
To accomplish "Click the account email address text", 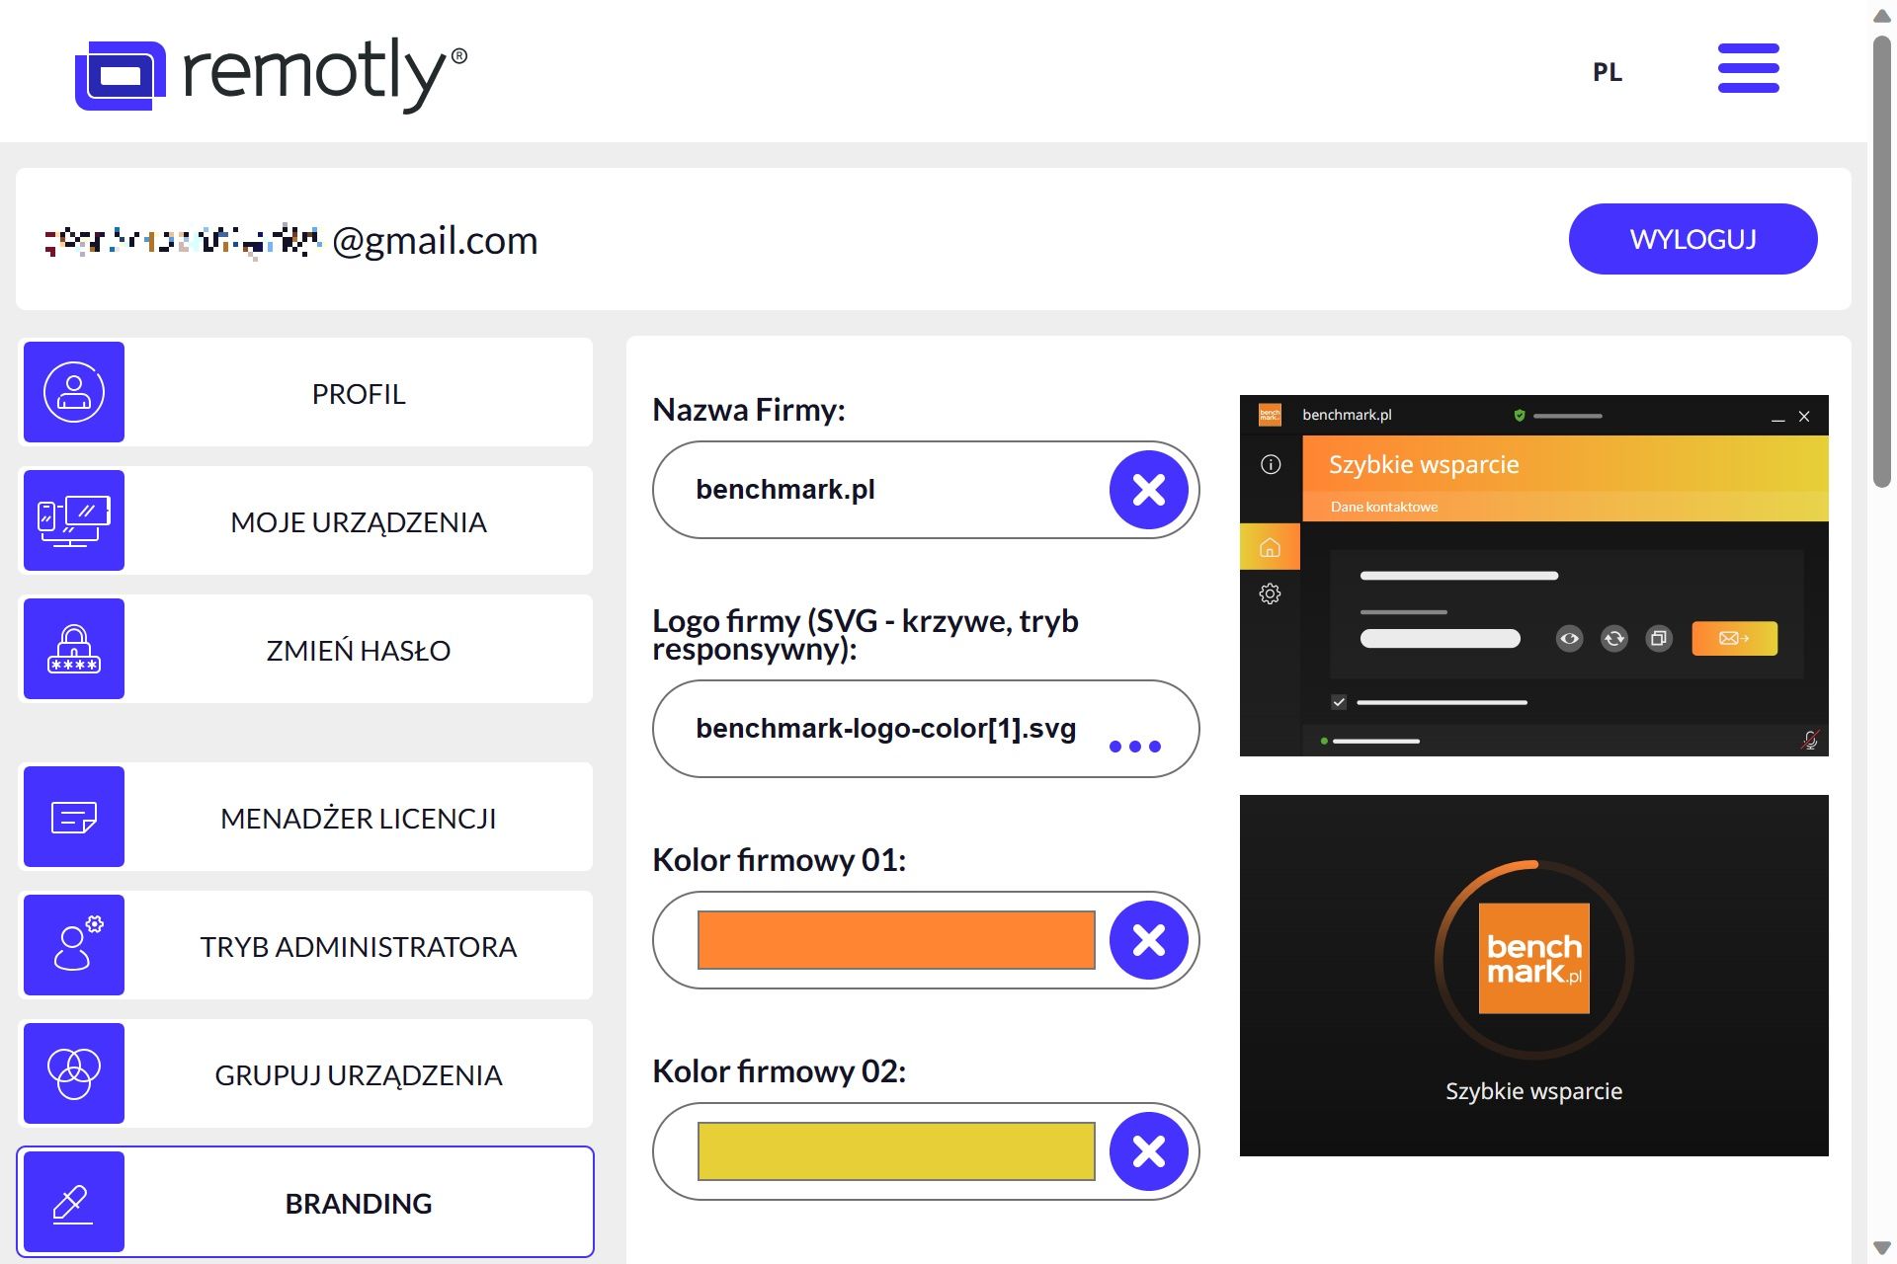I will coord(291,240).
